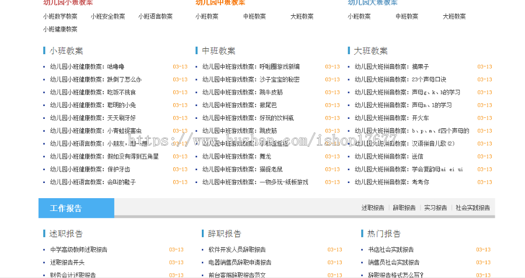
Task: Open article 大班拼音教案：开火车
Action: coord(392,118)
